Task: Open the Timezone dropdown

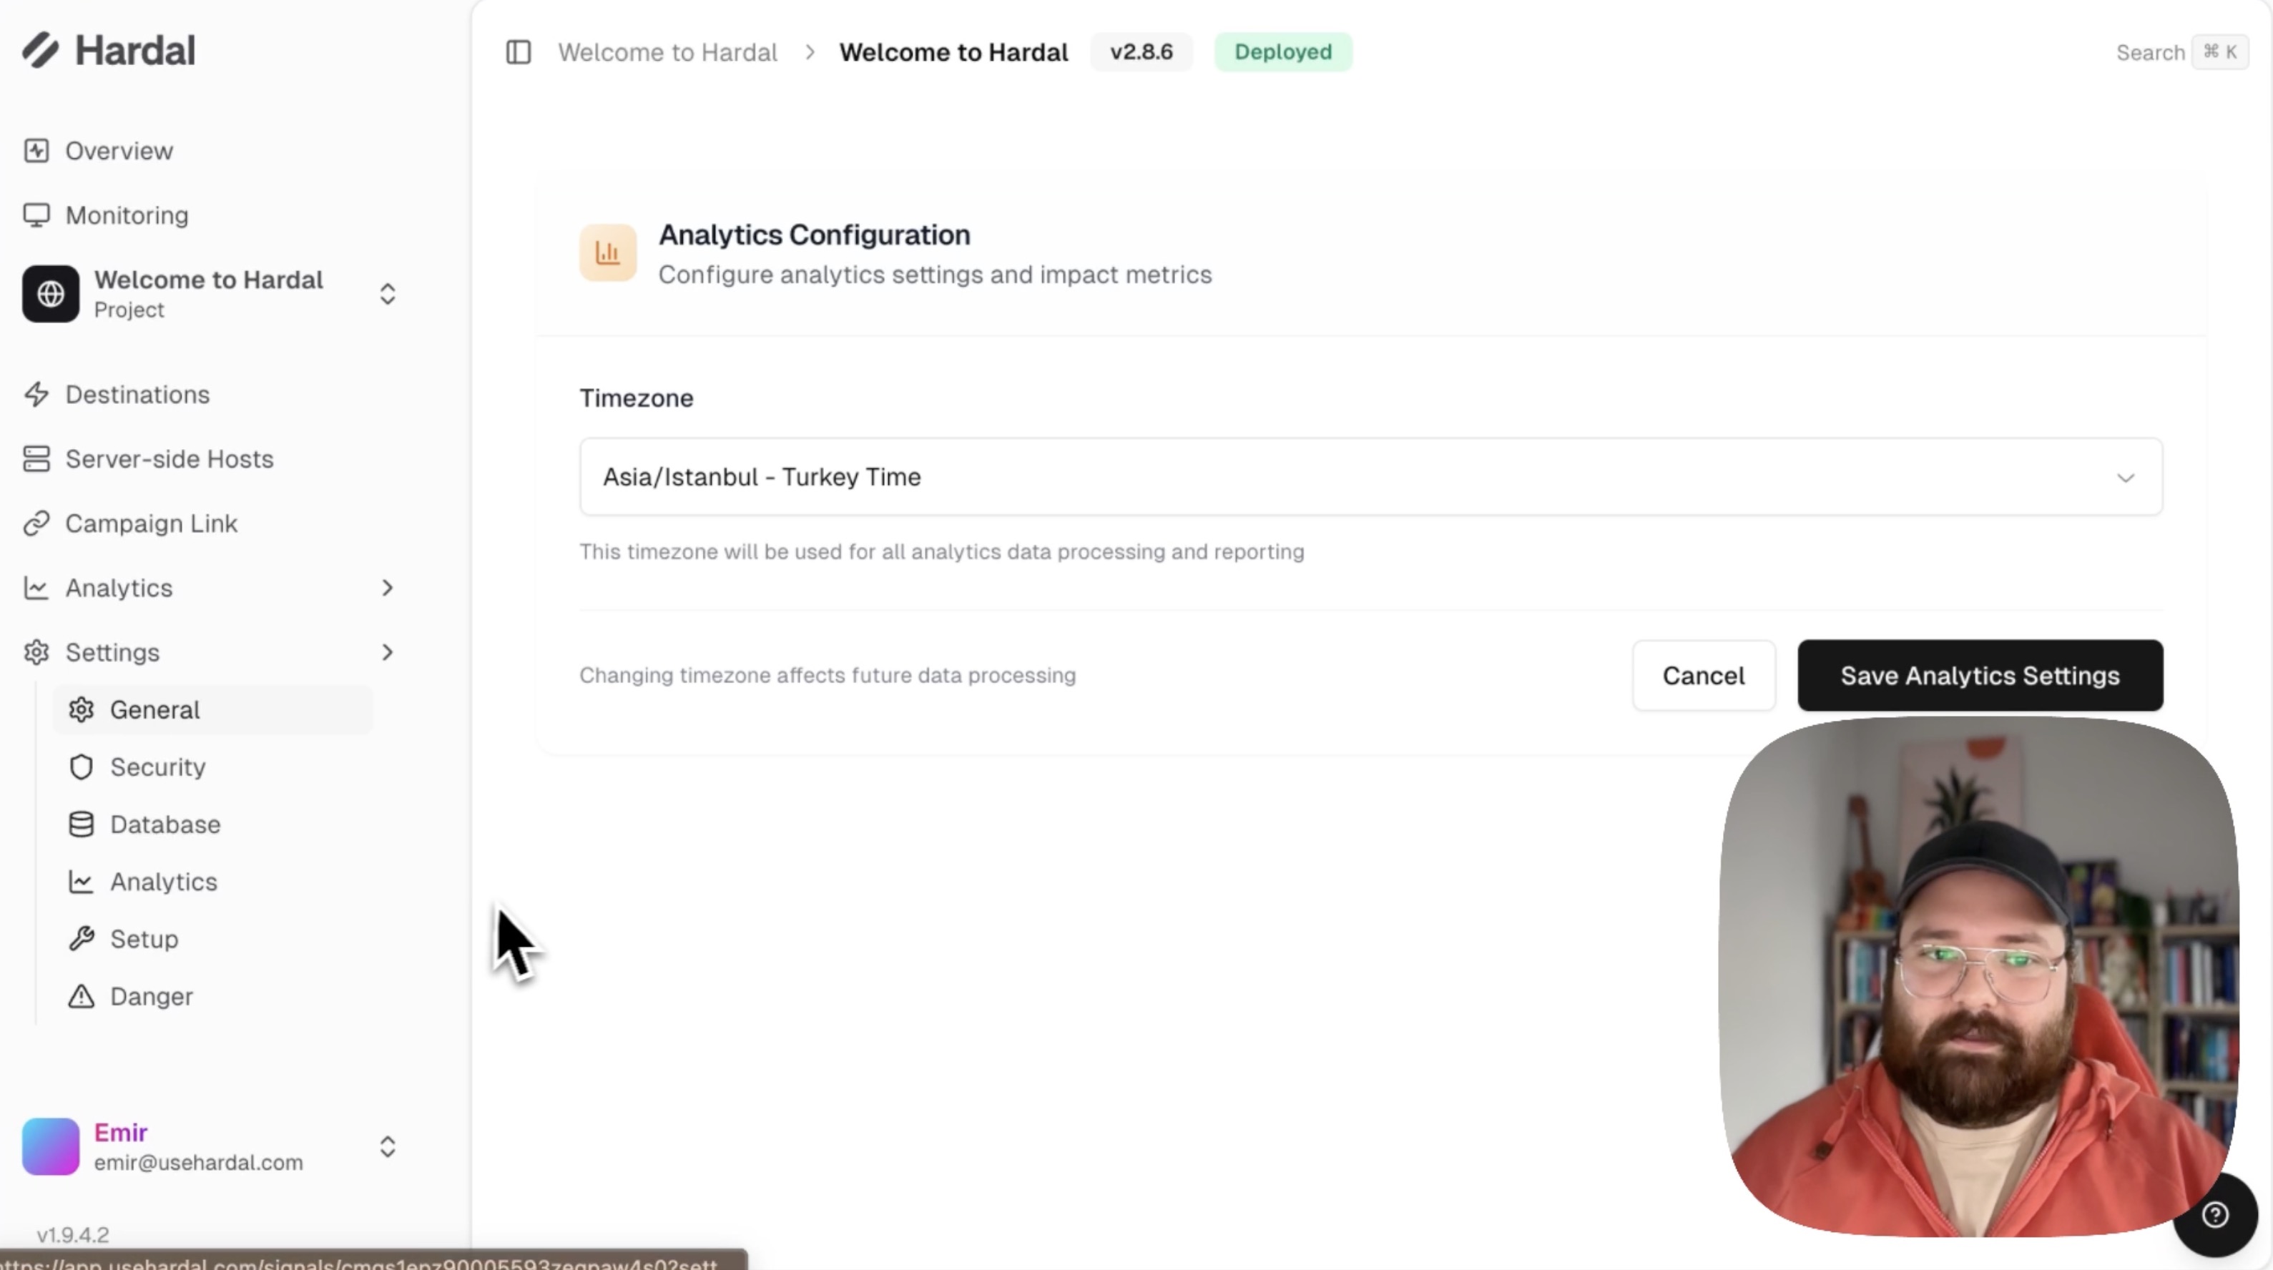Action: pos(1371,477)
